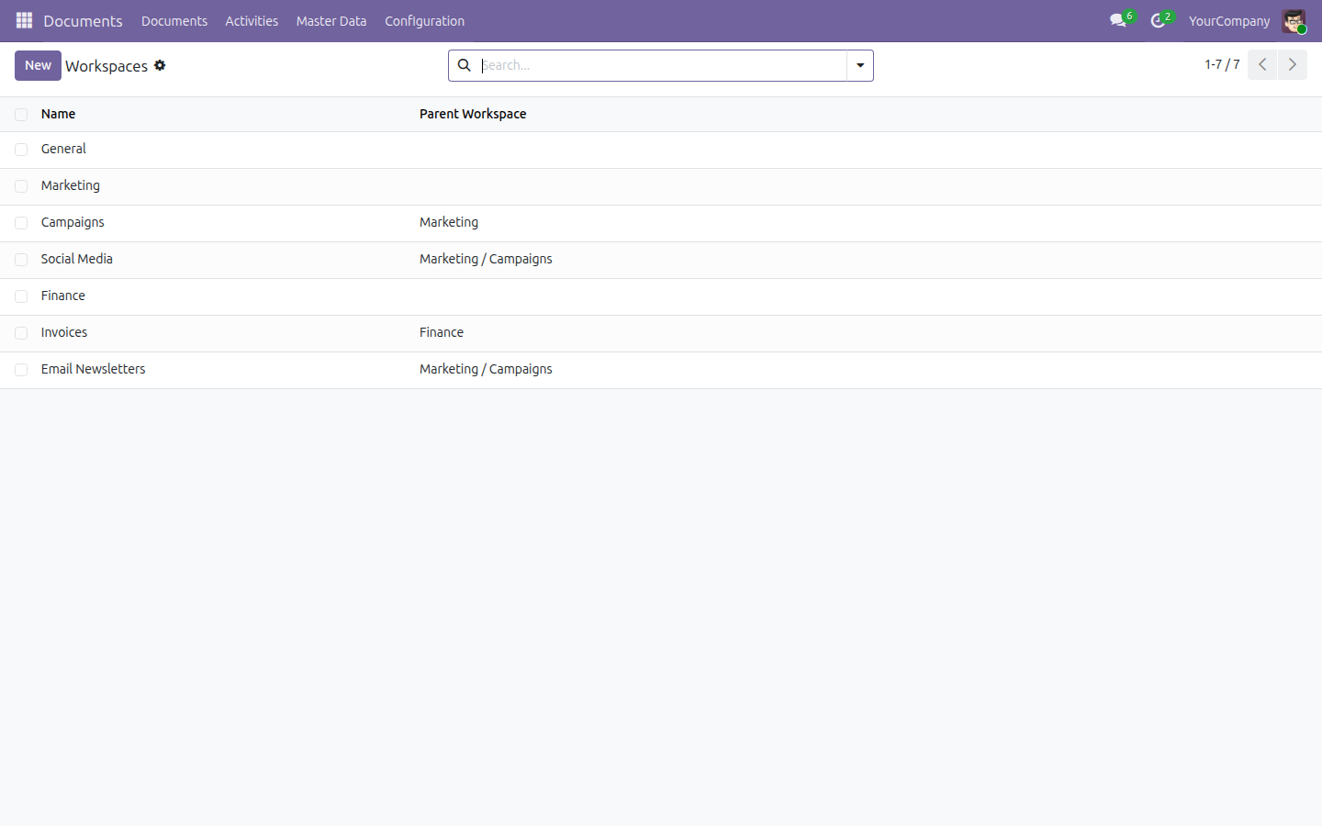
Task: Open the Configuration menu
Action: click(x=424, y=21)
